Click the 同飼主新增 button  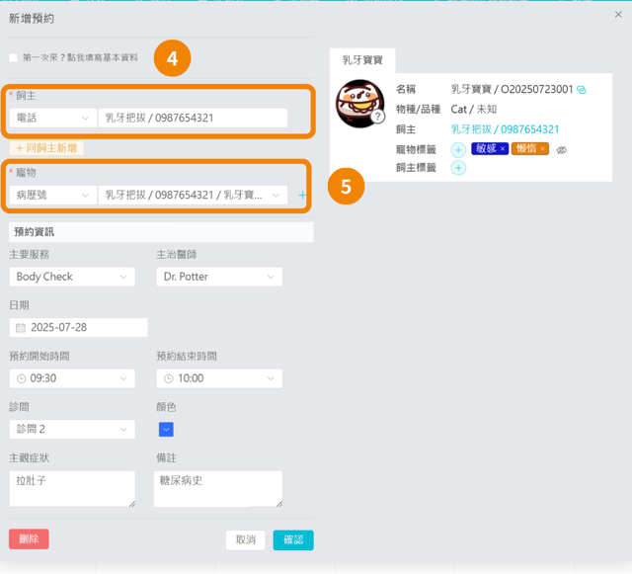tap(46, 148)
